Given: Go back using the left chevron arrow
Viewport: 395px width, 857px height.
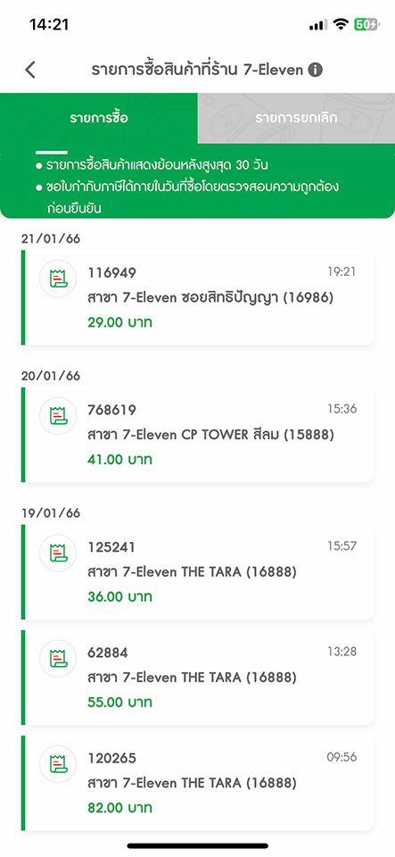Looking at the screenshot, I should (30, 70).
